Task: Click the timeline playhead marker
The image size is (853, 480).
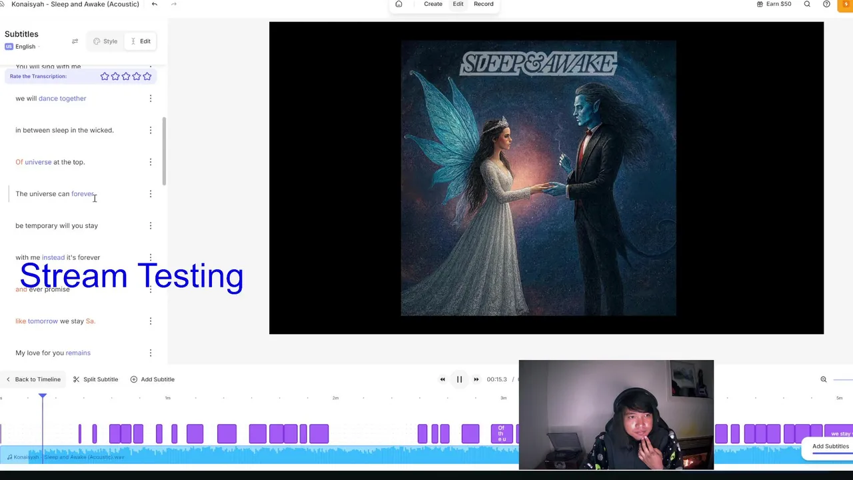Action: (x=43, y=397)
